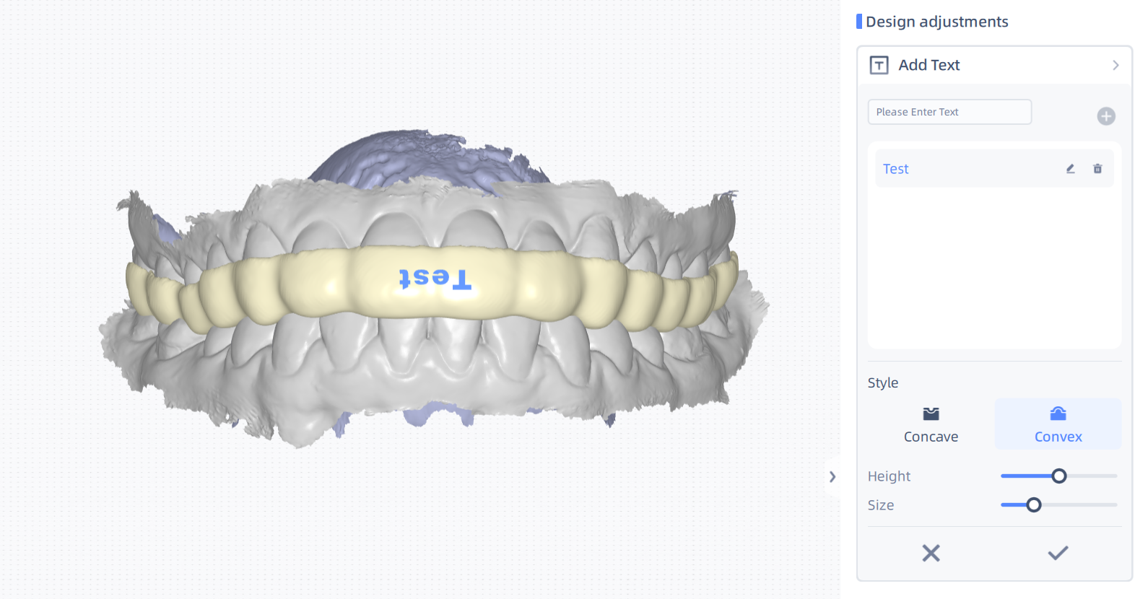
Task: Click the Concave style icon
Action: click(931, 414)
